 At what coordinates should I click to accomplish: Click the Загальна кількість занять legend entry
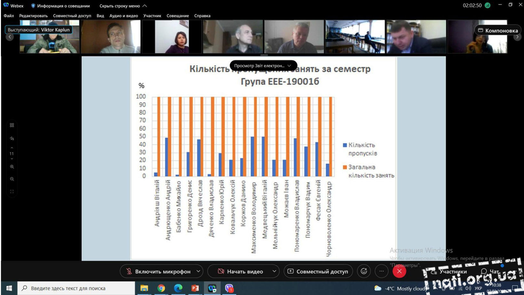[x=368, y=171]
